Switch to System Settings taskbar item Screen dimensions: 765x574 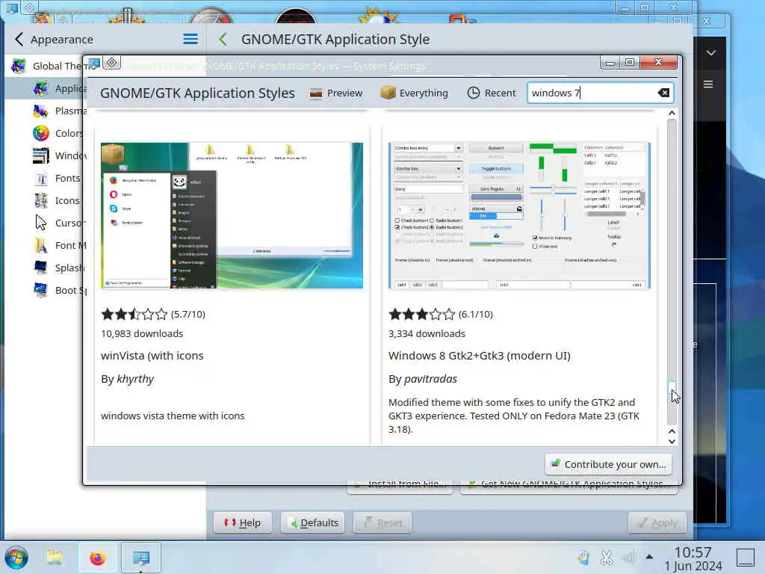click(141, 558)
